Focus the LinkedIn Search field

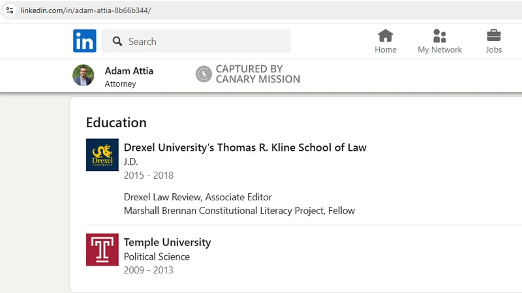(x=196, y=41)
